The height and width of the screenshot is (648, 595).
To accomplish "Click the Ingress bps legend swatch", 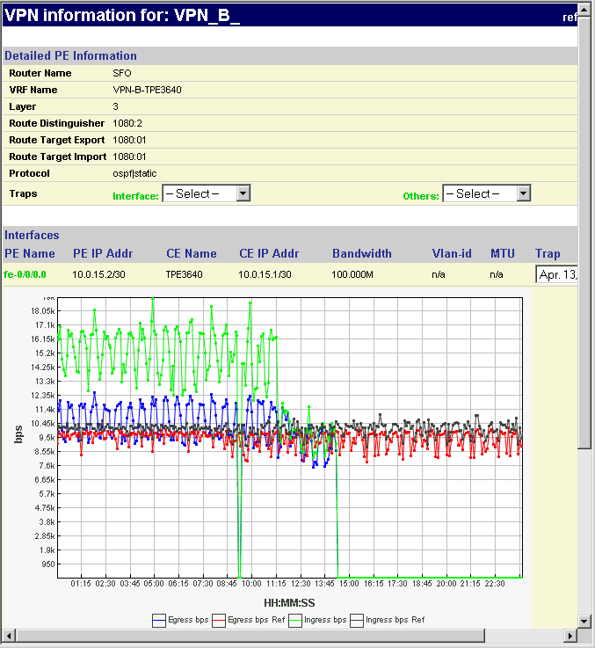I will tap(294, 620).
